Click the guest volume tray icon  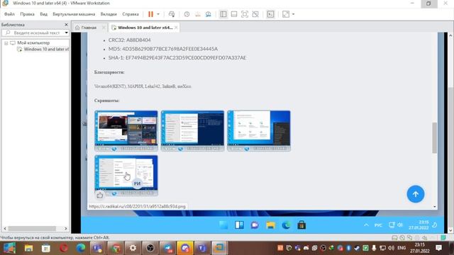click(x=400, y=225)
